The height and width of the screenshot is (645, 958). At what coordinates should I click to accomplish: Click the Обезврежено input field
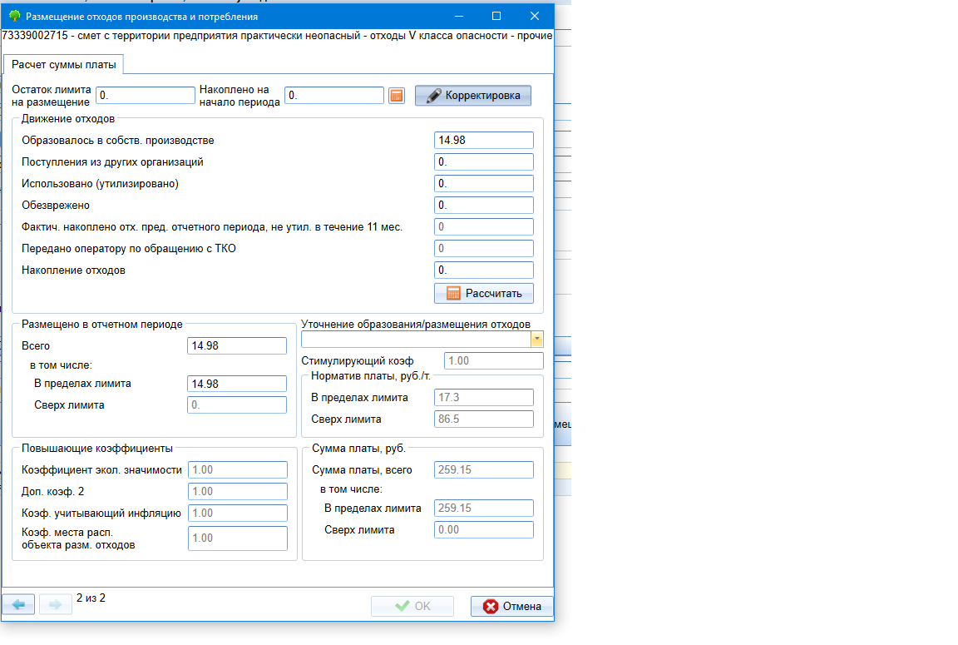483,206
